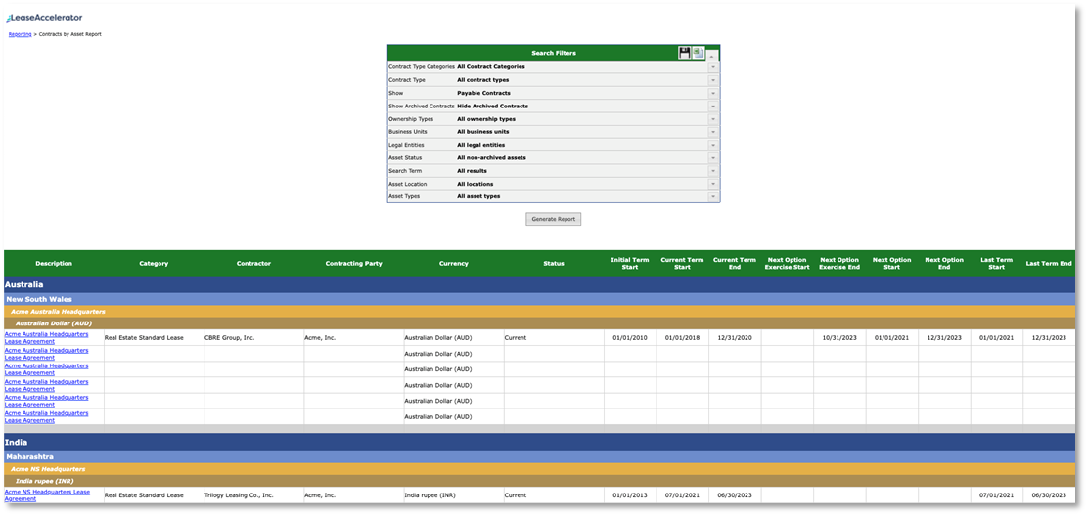Click the Description column header
The height and width of the screenshot is (515, 1087).
coord(54,263)
